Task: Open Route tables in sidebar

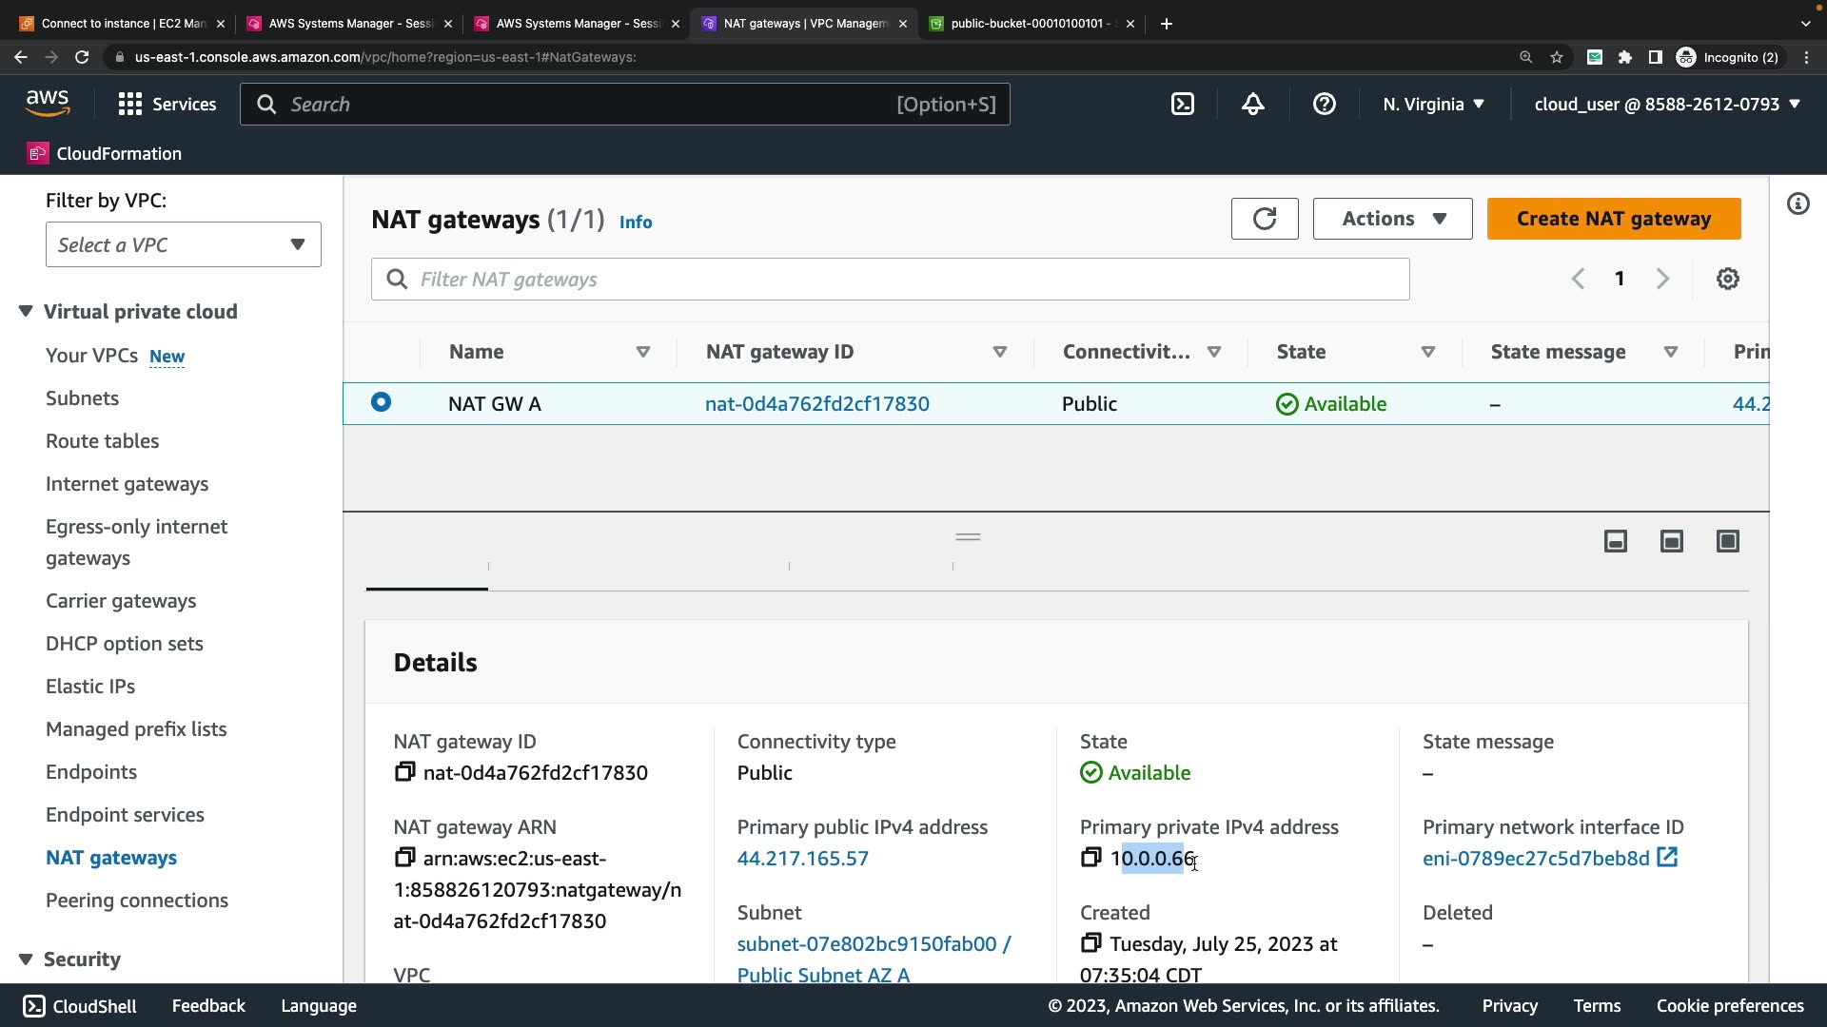Action: [102, 441]
